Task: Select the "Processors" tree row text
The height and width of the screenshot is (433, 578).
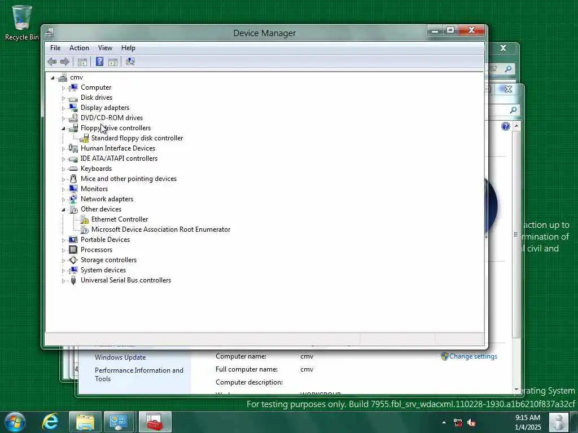Action: pos(97,250)
